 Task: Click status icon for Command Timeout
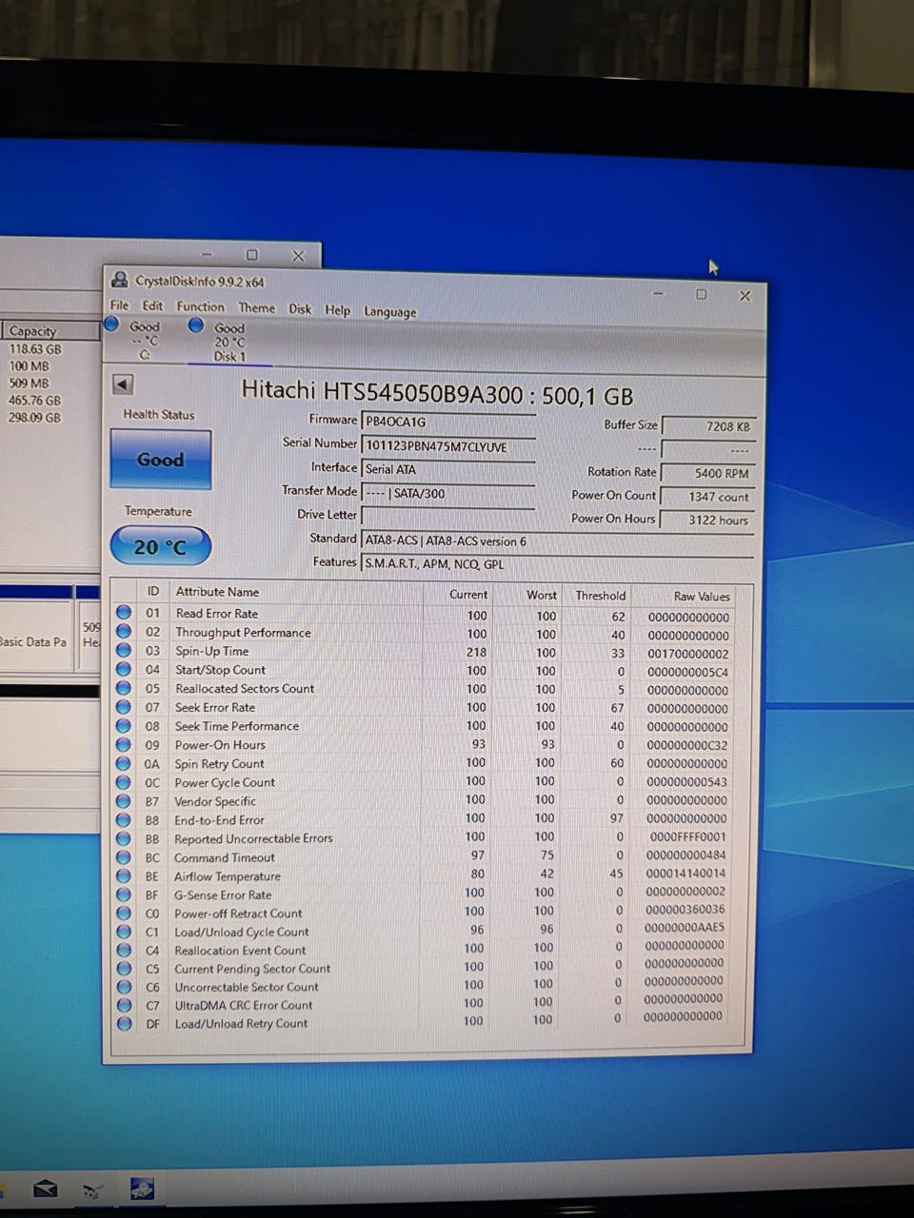124,857
